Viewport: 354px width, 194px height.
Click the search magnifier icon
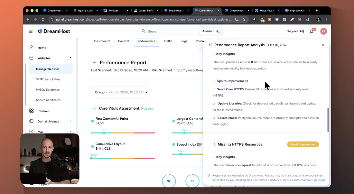pos(143,31)
